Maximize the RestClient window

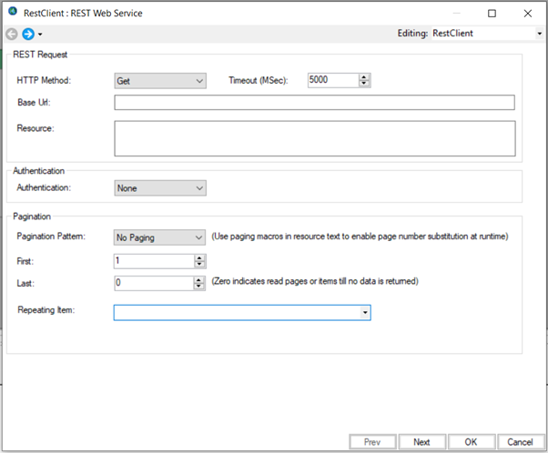tap(492, 14)
